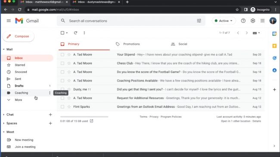The image size is (280, 157).
Task: Select Request for Additional Resources checkbox
Action: 62,98
